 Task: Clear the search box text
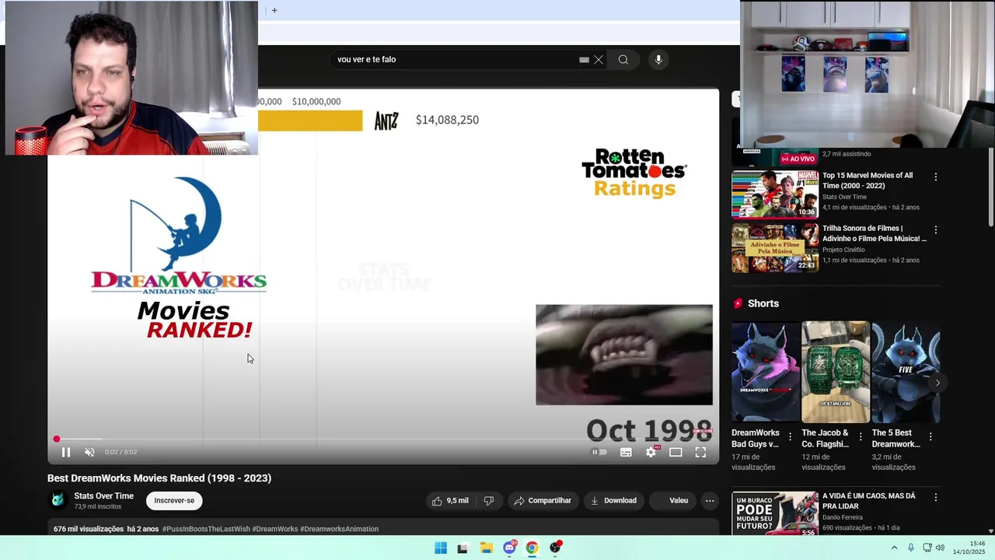tap(599, 60)
